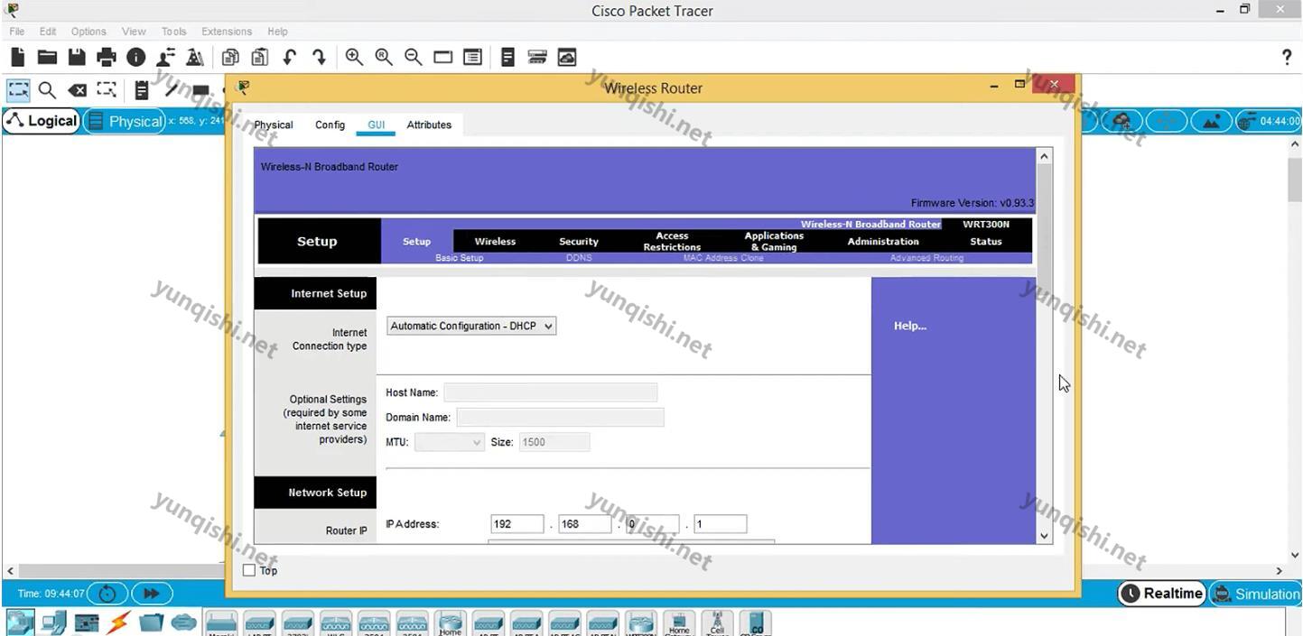
Task: Click the workspace horizontal scrollbar right arrow
Action: [x=1279, y=570]
